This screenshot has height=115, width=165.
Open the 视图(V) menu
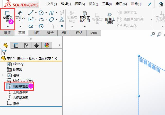click(80, 4)
